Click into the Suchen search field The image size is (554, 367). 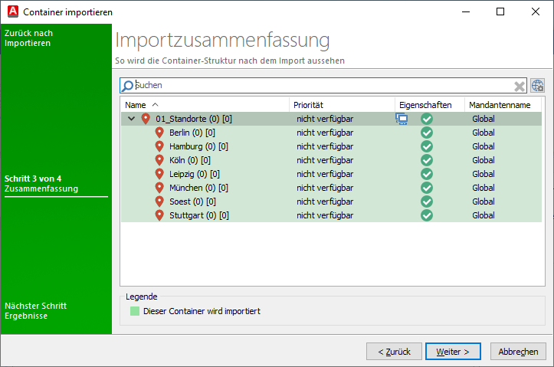pyautogui.click(x=323, y=86)
